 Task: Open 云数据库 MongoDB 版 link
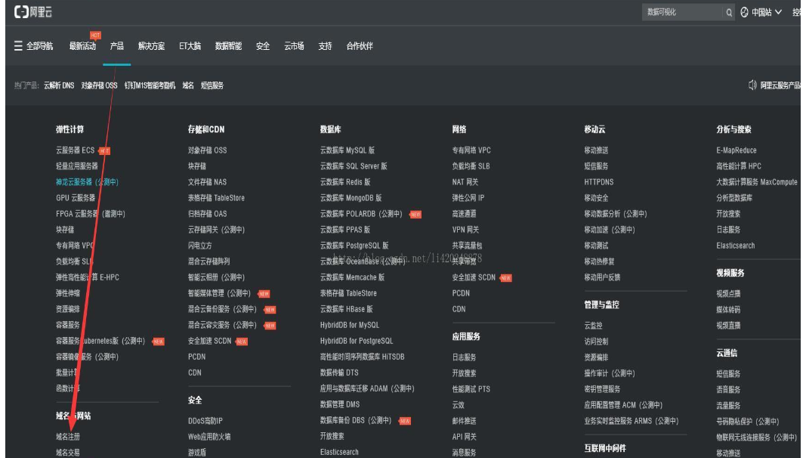click(x=351, y=198)
